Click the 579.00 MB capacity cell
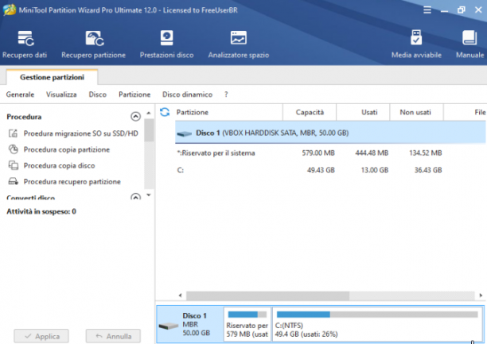487x344 pixels. click(x=318, y=153)
